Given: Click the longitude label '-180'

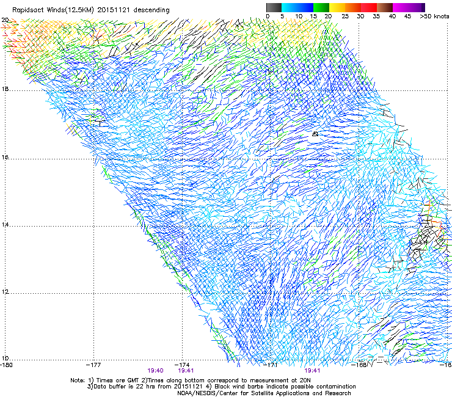Looking at the screenshot, I should (x=6, y=365).
